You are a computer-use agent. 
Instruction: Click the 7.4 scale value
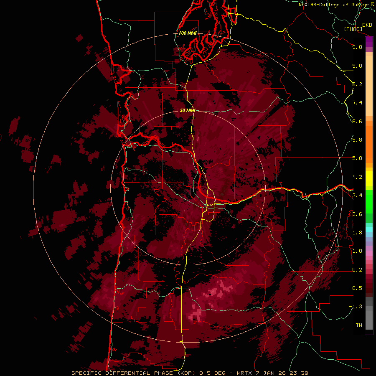[x=357, y=103]
